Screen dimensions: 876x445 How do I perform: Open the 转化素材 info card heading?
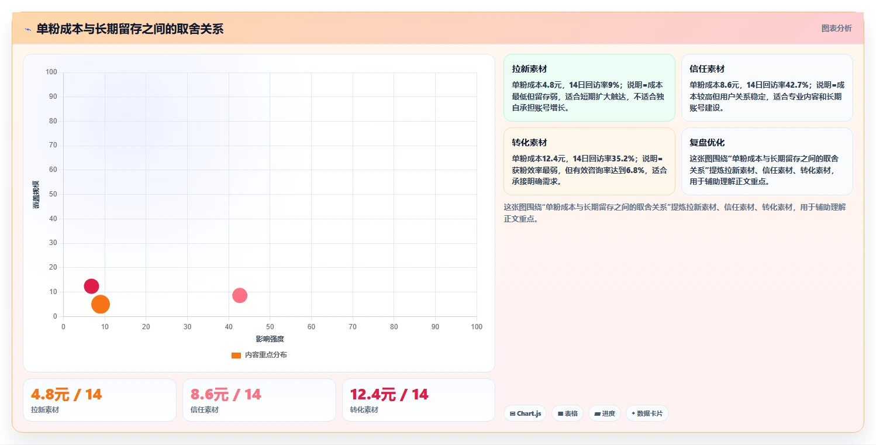[x=529, y=143]
